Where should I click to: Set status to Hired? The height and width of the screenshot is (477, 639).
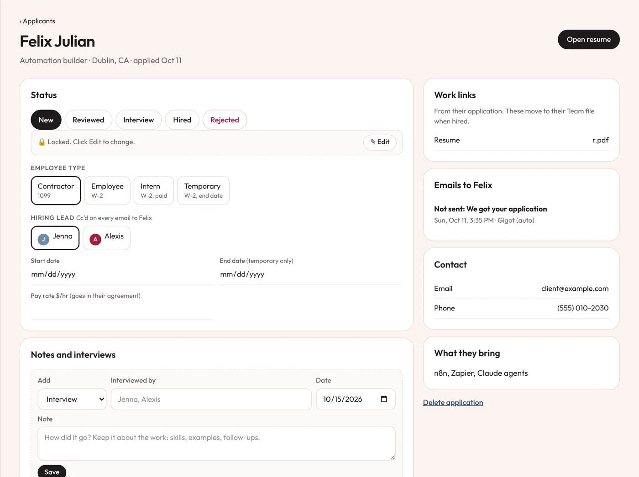[x=182, y=120]
